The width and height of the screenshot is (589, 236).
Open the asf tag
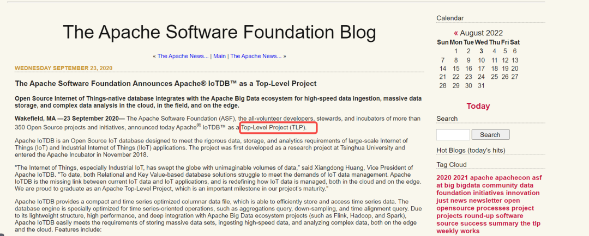coord(536,178)
